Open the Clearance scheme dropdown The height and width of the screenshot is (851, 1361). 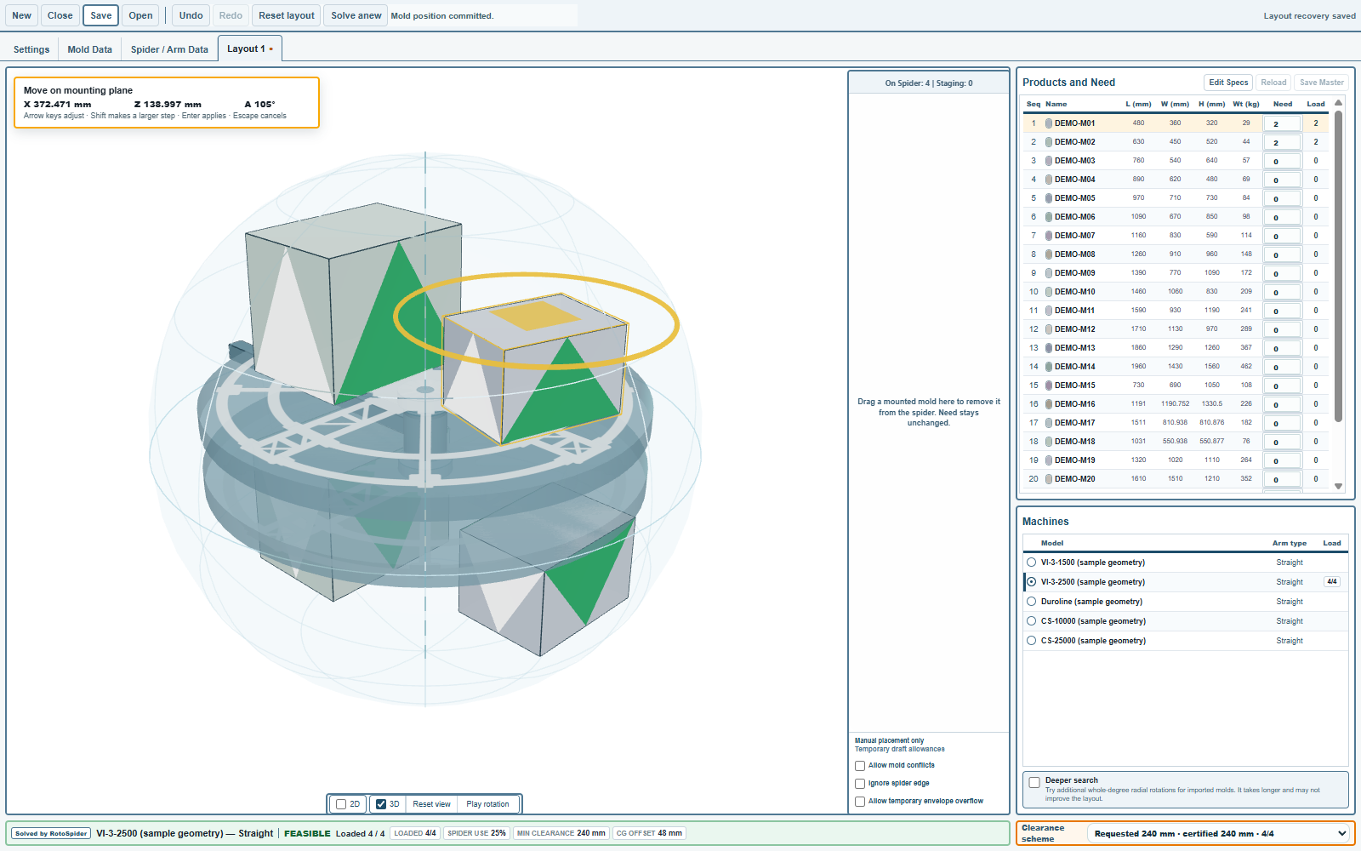[x=1220, y=834]
